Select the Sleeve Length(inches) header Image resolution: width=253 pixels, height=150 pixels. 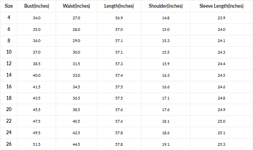point(221,6)
